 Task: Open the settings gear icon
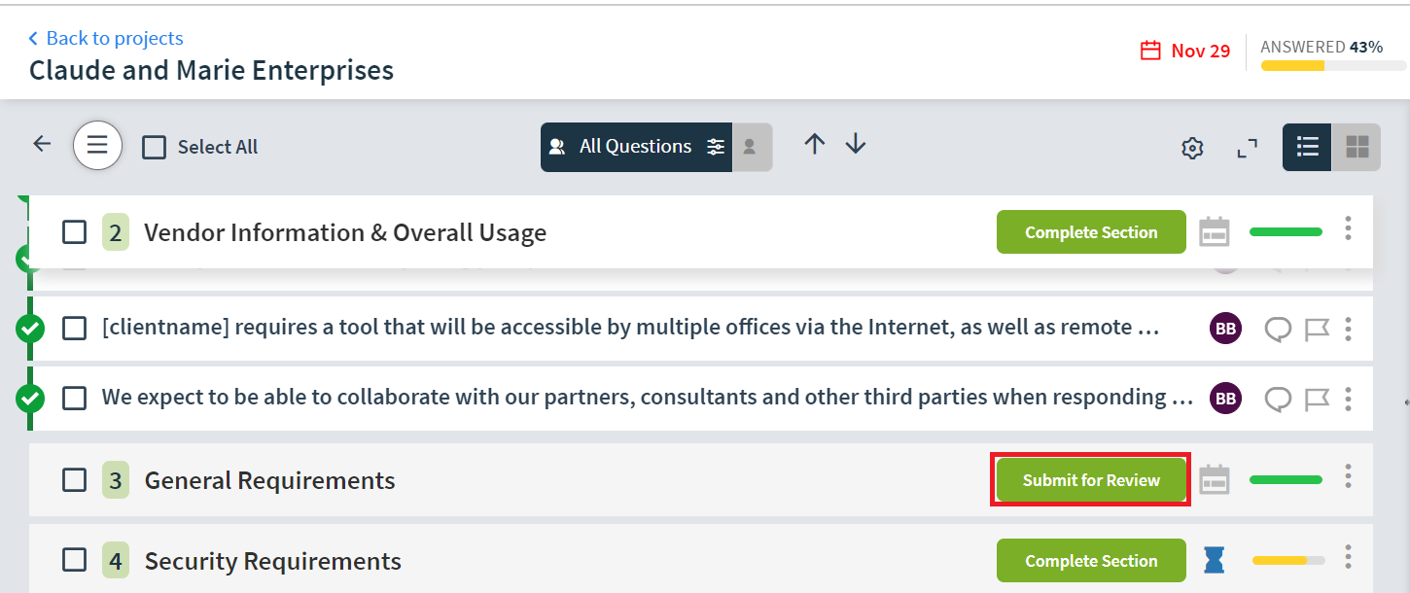pos(1192,148)
